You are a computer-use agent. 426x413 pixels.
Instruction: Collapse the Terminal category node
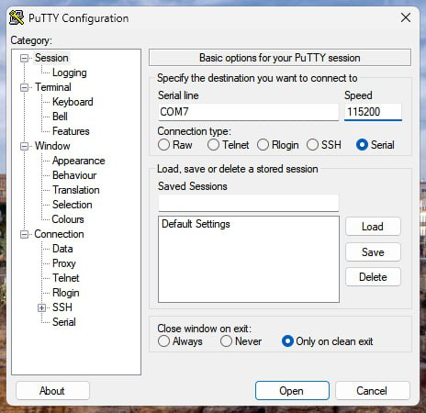(x=24, y=87)
